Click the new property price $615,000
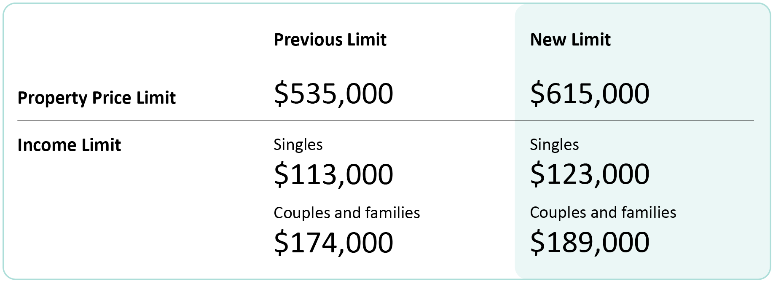The width and height of the screenshot is (773, 281). 590,94
